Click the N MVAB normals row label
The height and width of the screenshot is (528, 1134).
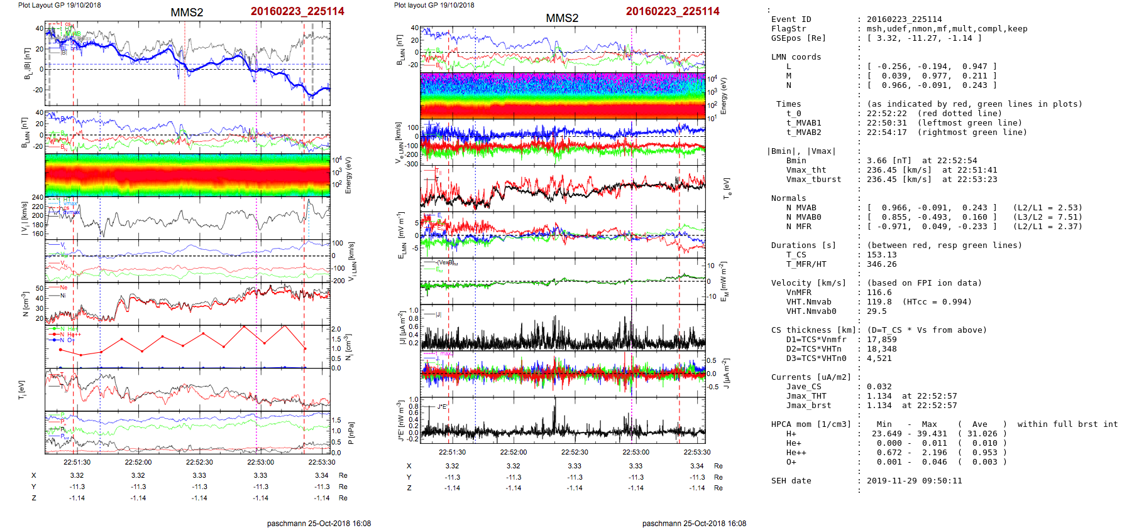[801, 208]
